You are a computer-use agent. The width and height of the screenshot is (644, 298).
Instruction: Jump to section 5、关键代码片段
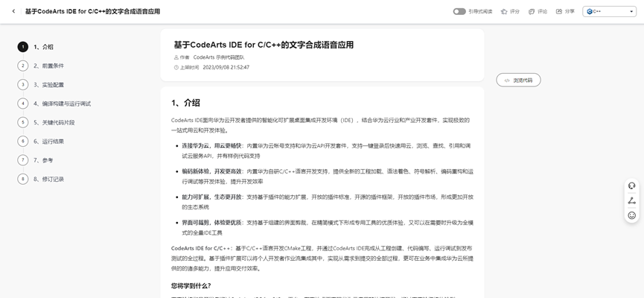tap(54, 122)
